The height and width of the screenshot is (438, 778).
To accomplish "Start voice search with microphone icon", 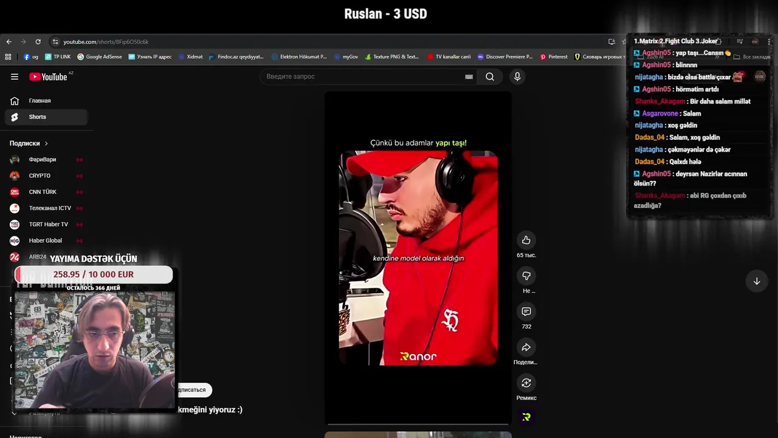I will point(517,77).
